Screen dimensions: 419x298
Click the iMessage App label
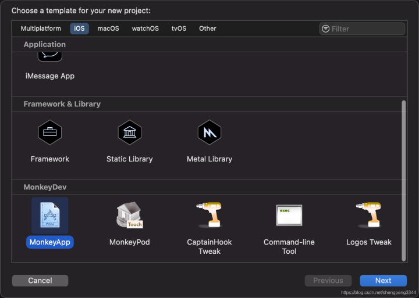(50, 76)
